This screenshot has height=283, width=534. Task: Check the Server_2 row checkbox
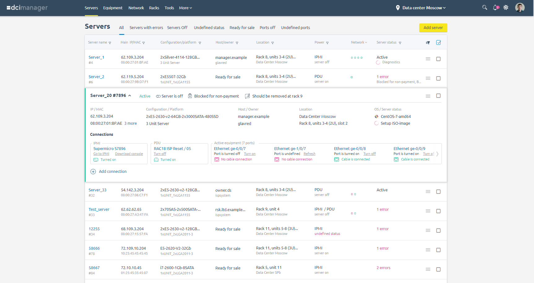(x=438, y=78)
